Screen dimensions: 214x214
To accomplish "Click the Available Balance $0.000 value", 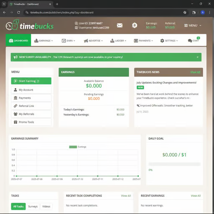I will [94, 86].
